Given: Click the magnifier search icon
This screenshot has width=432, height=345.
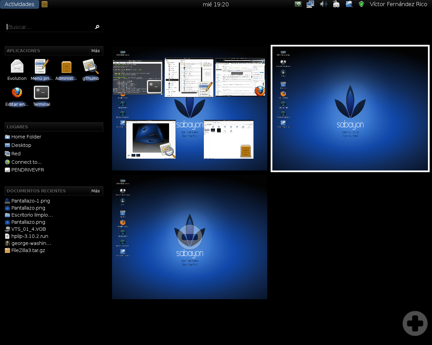Looking at the screenshot, I should (97, 27).
